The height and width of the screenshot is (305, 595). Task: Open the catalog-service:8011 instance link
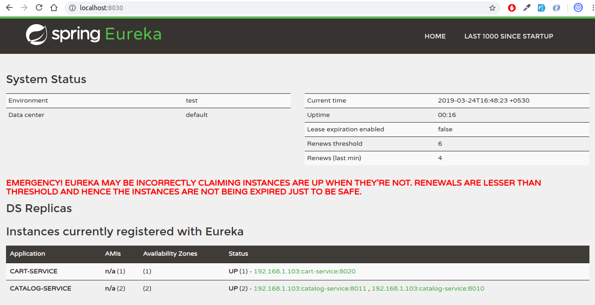point(310,288)
